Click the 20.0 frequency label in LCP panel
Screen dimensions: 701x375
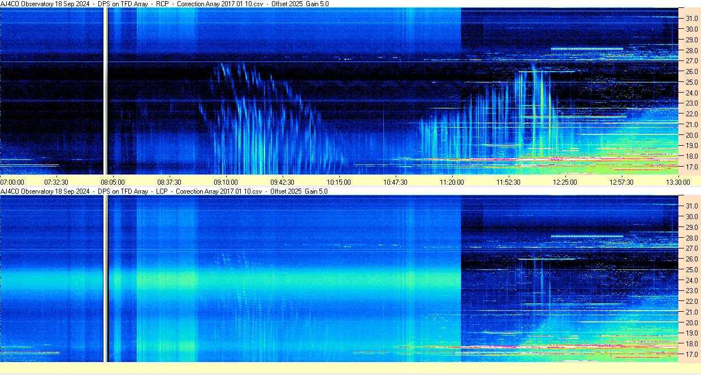[x=691, y=323]
